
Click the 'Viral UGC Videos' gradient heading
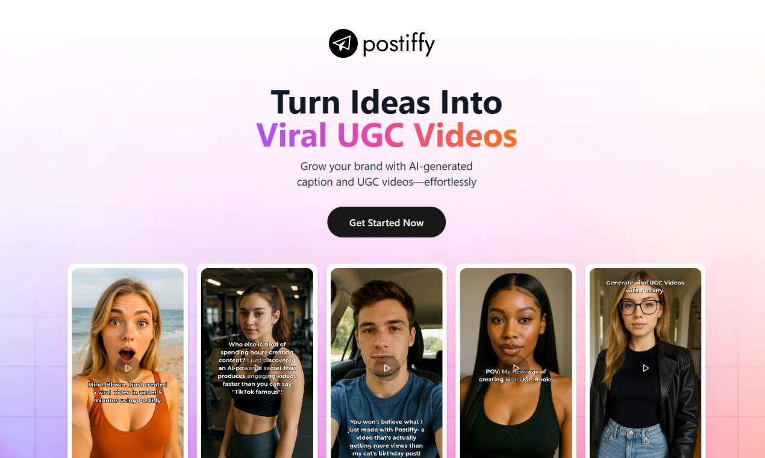[386, 135]
